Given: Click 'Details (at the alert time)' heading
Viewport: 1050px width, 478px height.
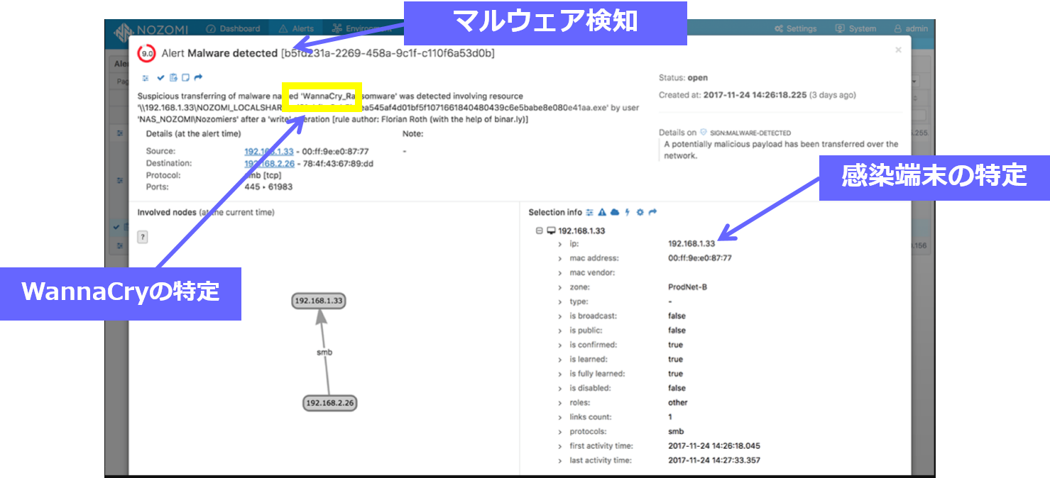Looking at the screenshot, I should pyautogui.click(x=193, y=133).
